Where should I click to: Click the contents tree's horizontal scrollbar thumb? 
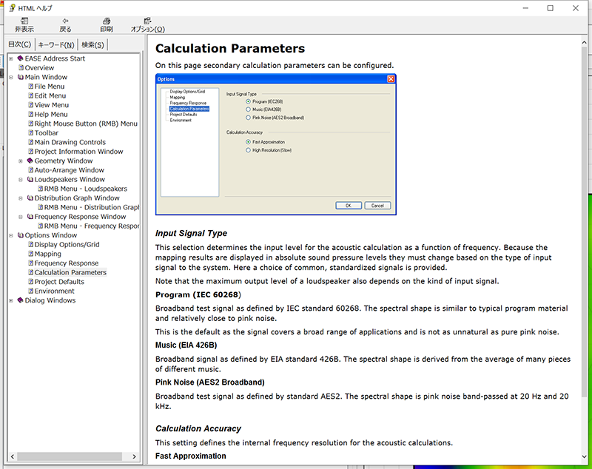pos(70,456)
